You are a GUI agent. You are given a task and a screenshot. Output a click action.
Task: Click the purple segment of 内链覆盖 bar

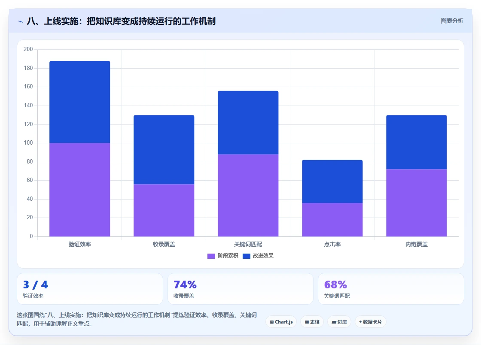(417, 203)
